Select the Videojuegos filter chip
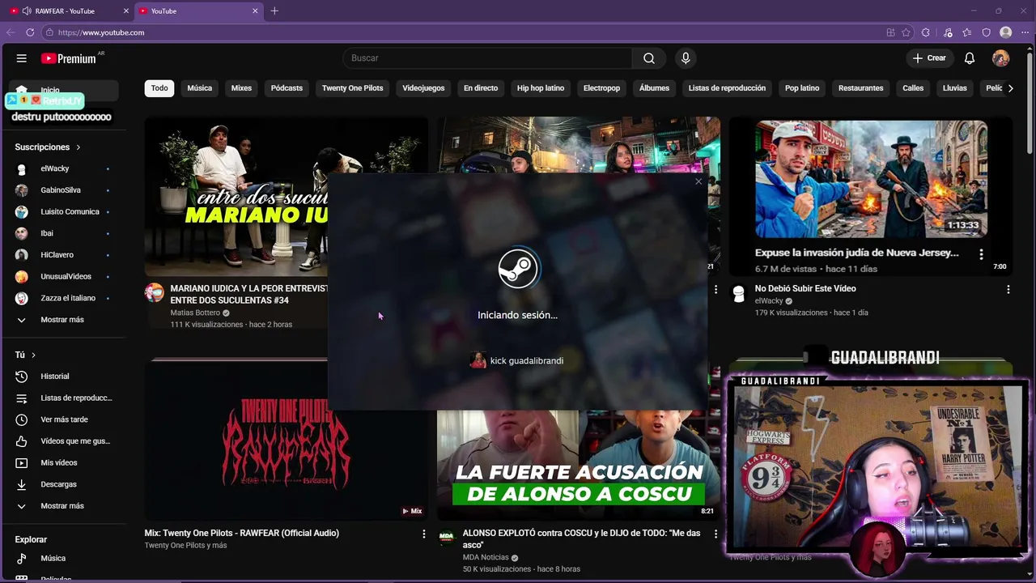Screen dimensions: 1036x583 423,88
